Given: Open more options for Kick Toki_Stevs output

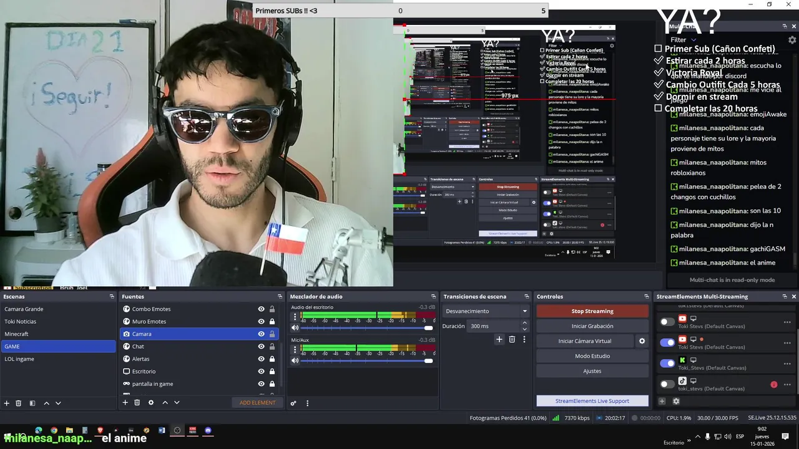Looking at the screenshot, I should point(787,364).
